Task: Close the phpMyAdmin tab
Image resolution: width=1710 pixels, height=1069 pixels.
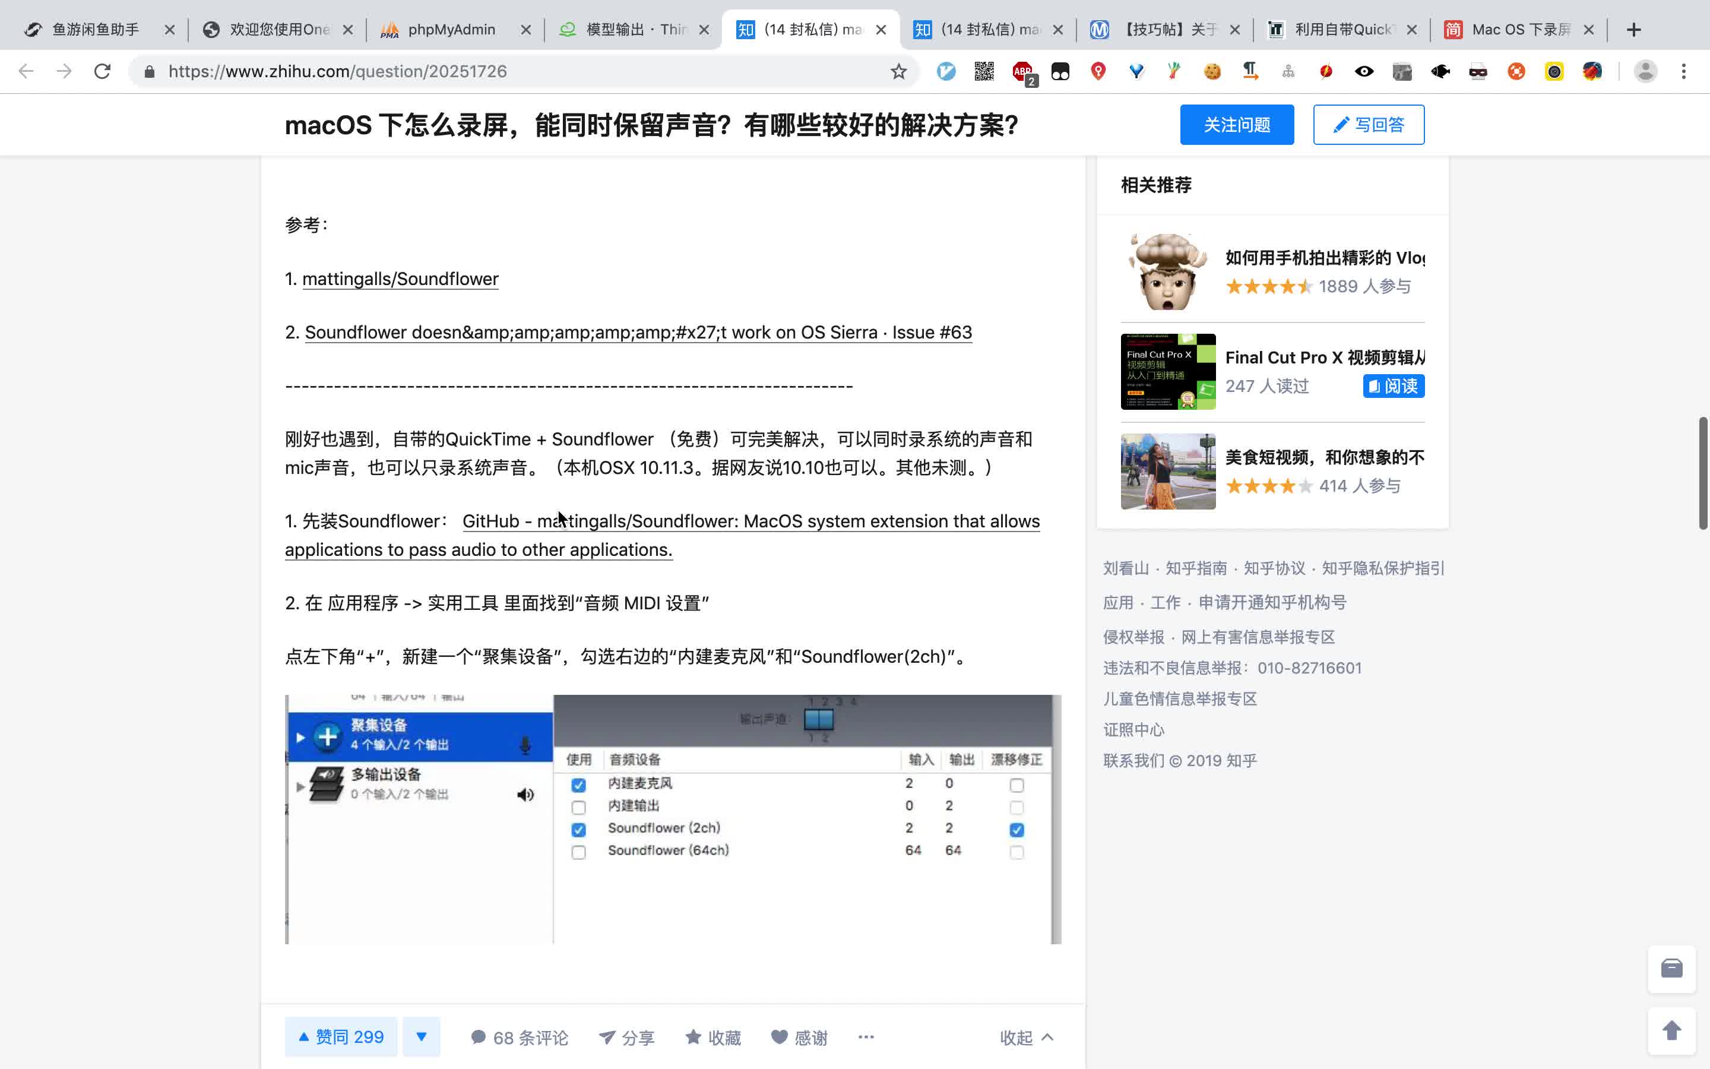Action: [x=525, y=30]
